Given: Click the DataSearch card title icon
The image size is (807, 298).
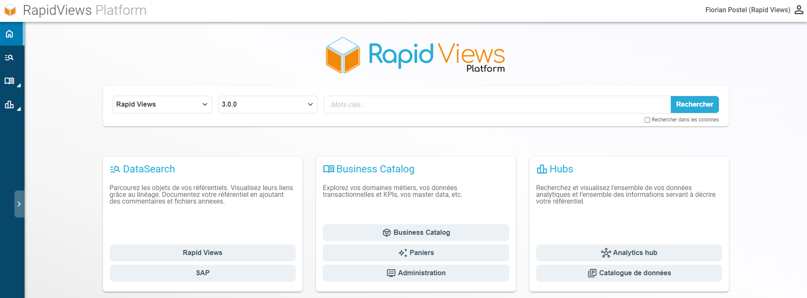Looking at the screenshot, I should [x=115, y=169].
